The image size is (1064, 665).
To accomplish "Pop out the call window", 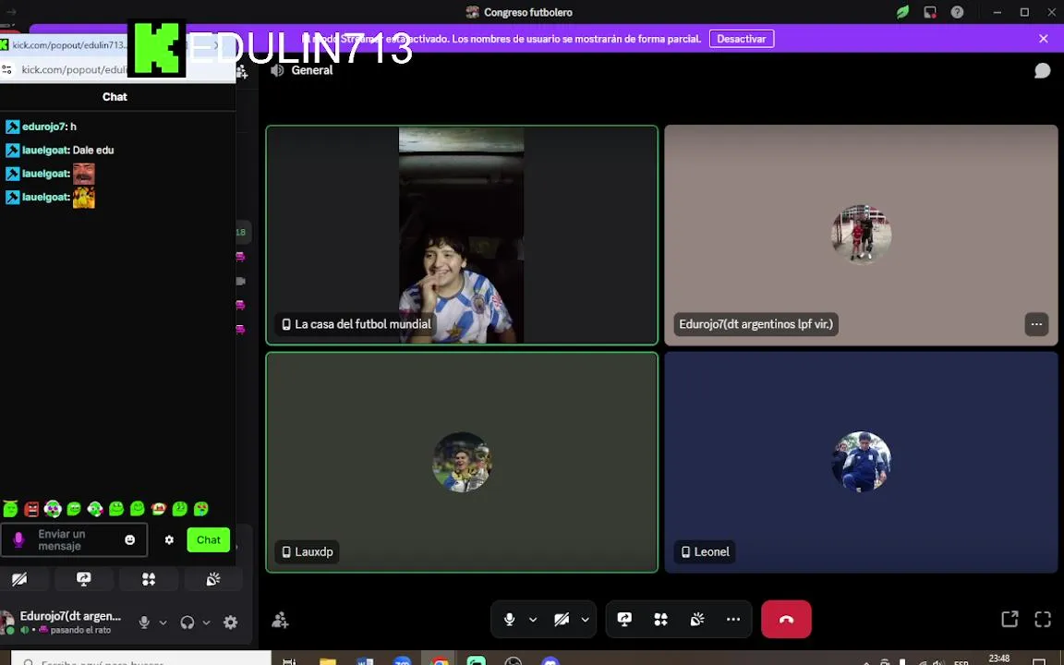I will pyautogui.click(x=1010, y=619).
